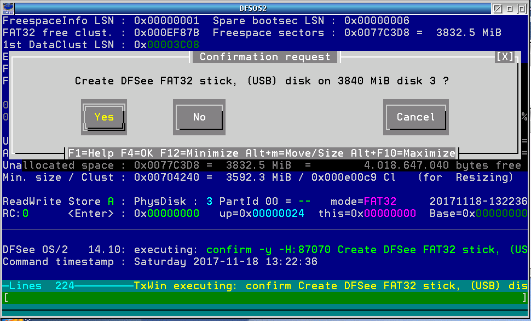This screenshot has width=531, height=321.
Task: Click the TxWin executing status line
Action: pyautogui.click(x=331, y=286)
